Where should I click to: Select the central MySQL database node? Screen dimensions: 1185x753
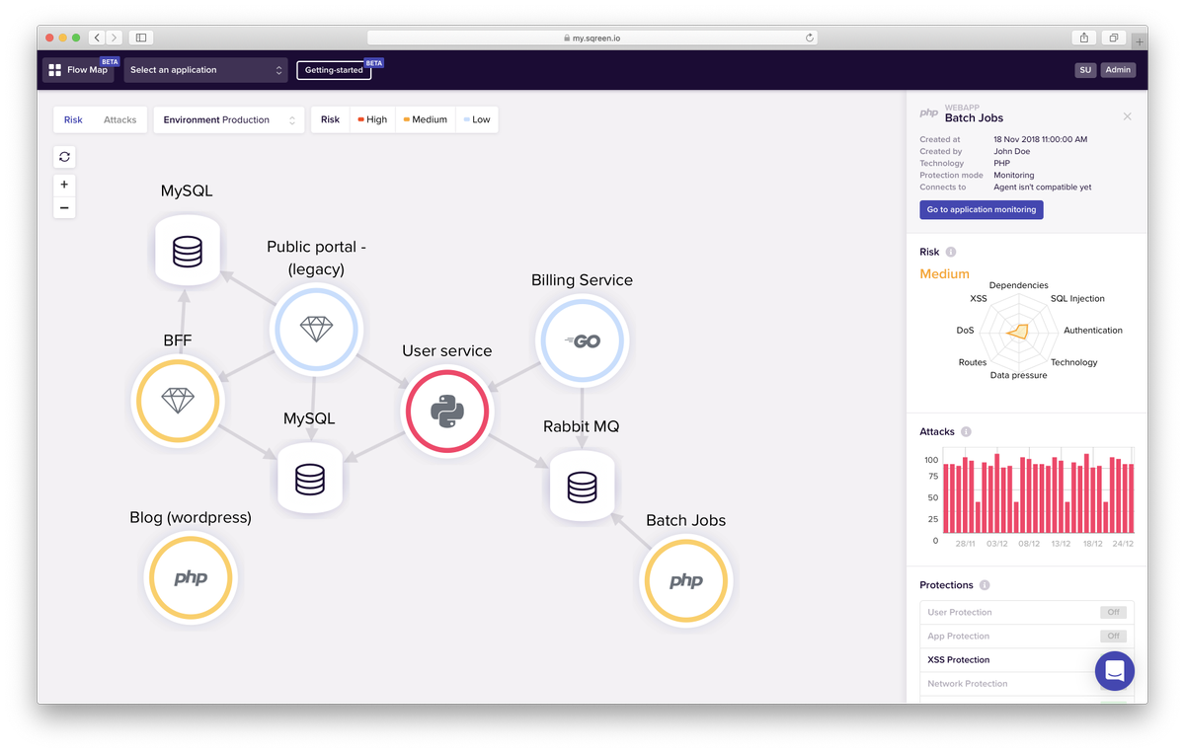309,479
